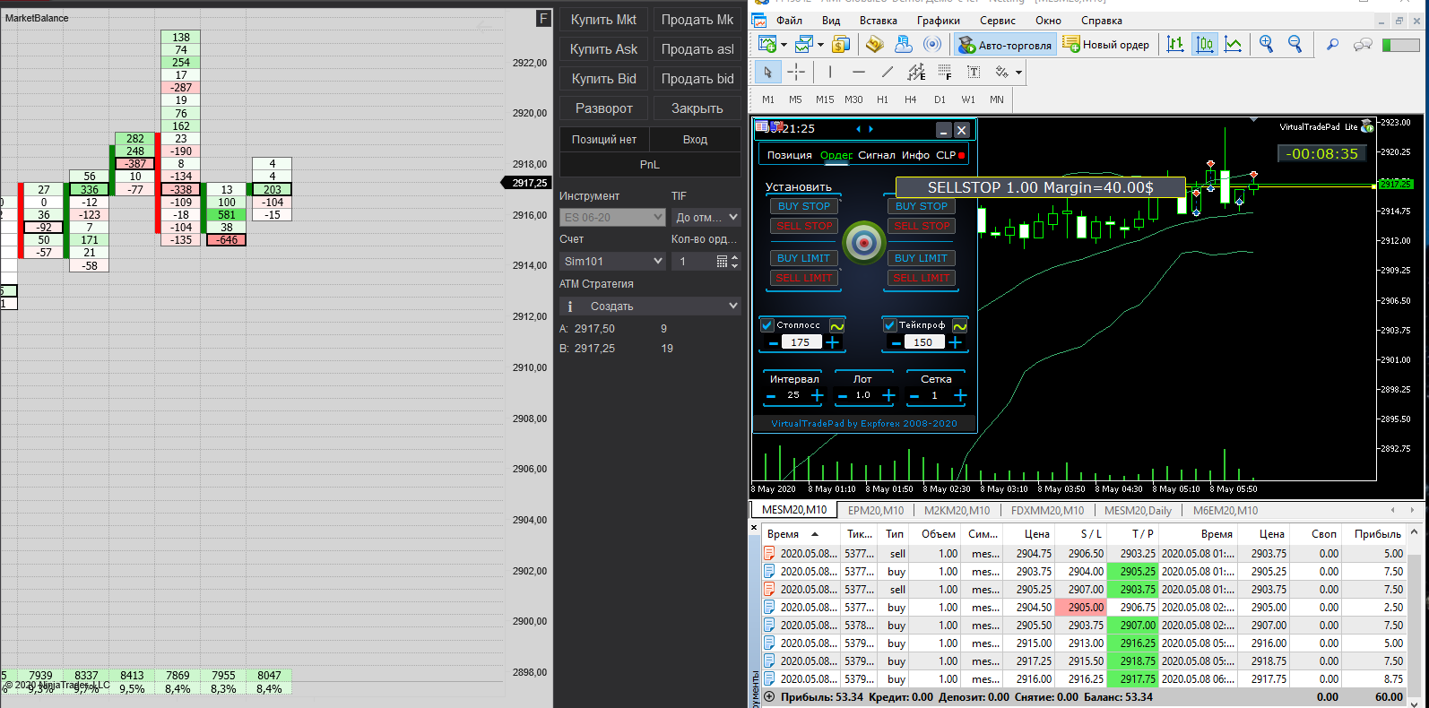Image resolution: width=1429 pixels, height=708 pixels.
Task: Toggle the Авто-торговля auto-trading button
Action: [1004, 45]
